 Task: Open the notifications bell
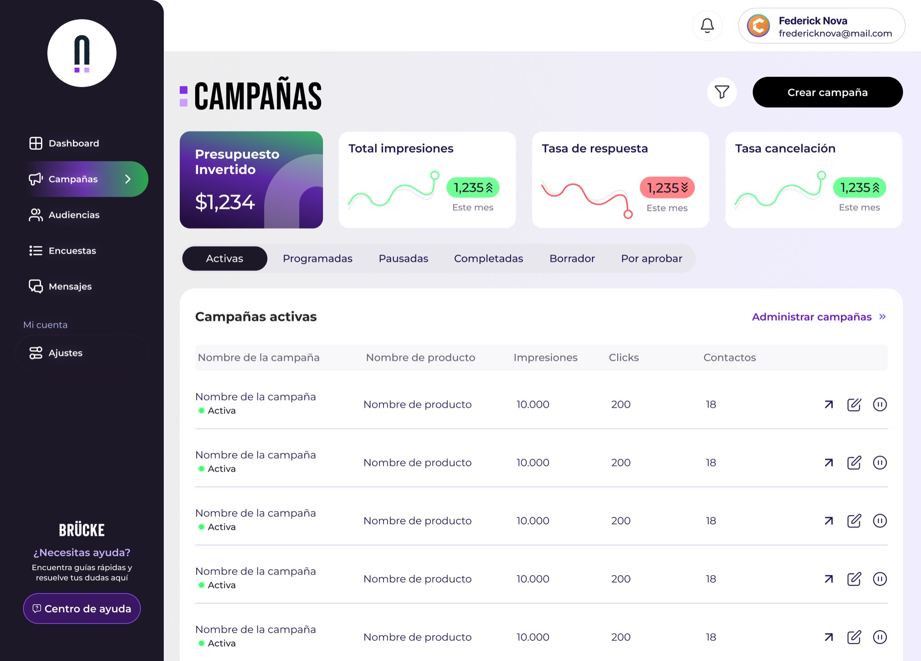707,25
